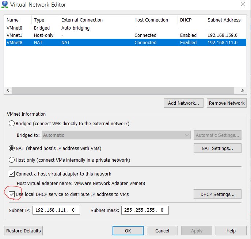Viewport: 251px width, 239px height.
Task: Click the Virtual Network Editor title icon
Action: click(5, 4)
